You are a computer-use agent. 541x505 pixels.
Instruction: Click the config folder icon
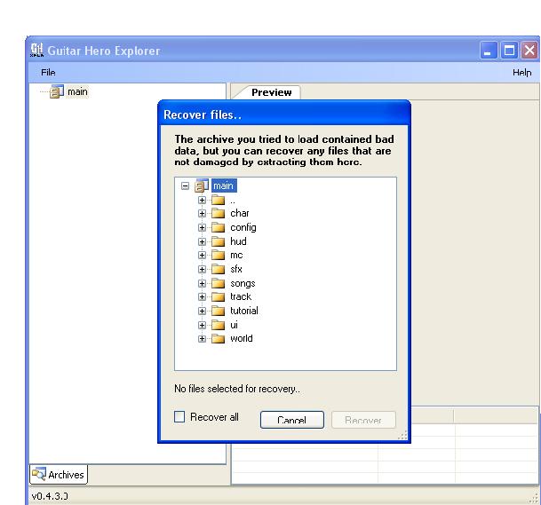click(x=218, y=227)
